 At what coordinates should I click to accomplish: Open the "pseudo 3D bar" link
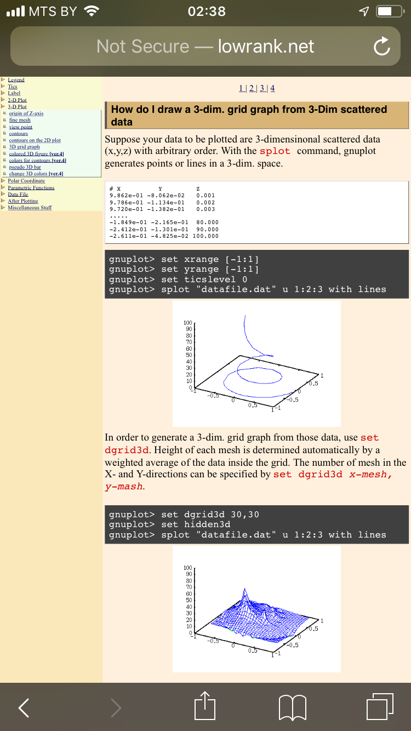pos(25,167)
